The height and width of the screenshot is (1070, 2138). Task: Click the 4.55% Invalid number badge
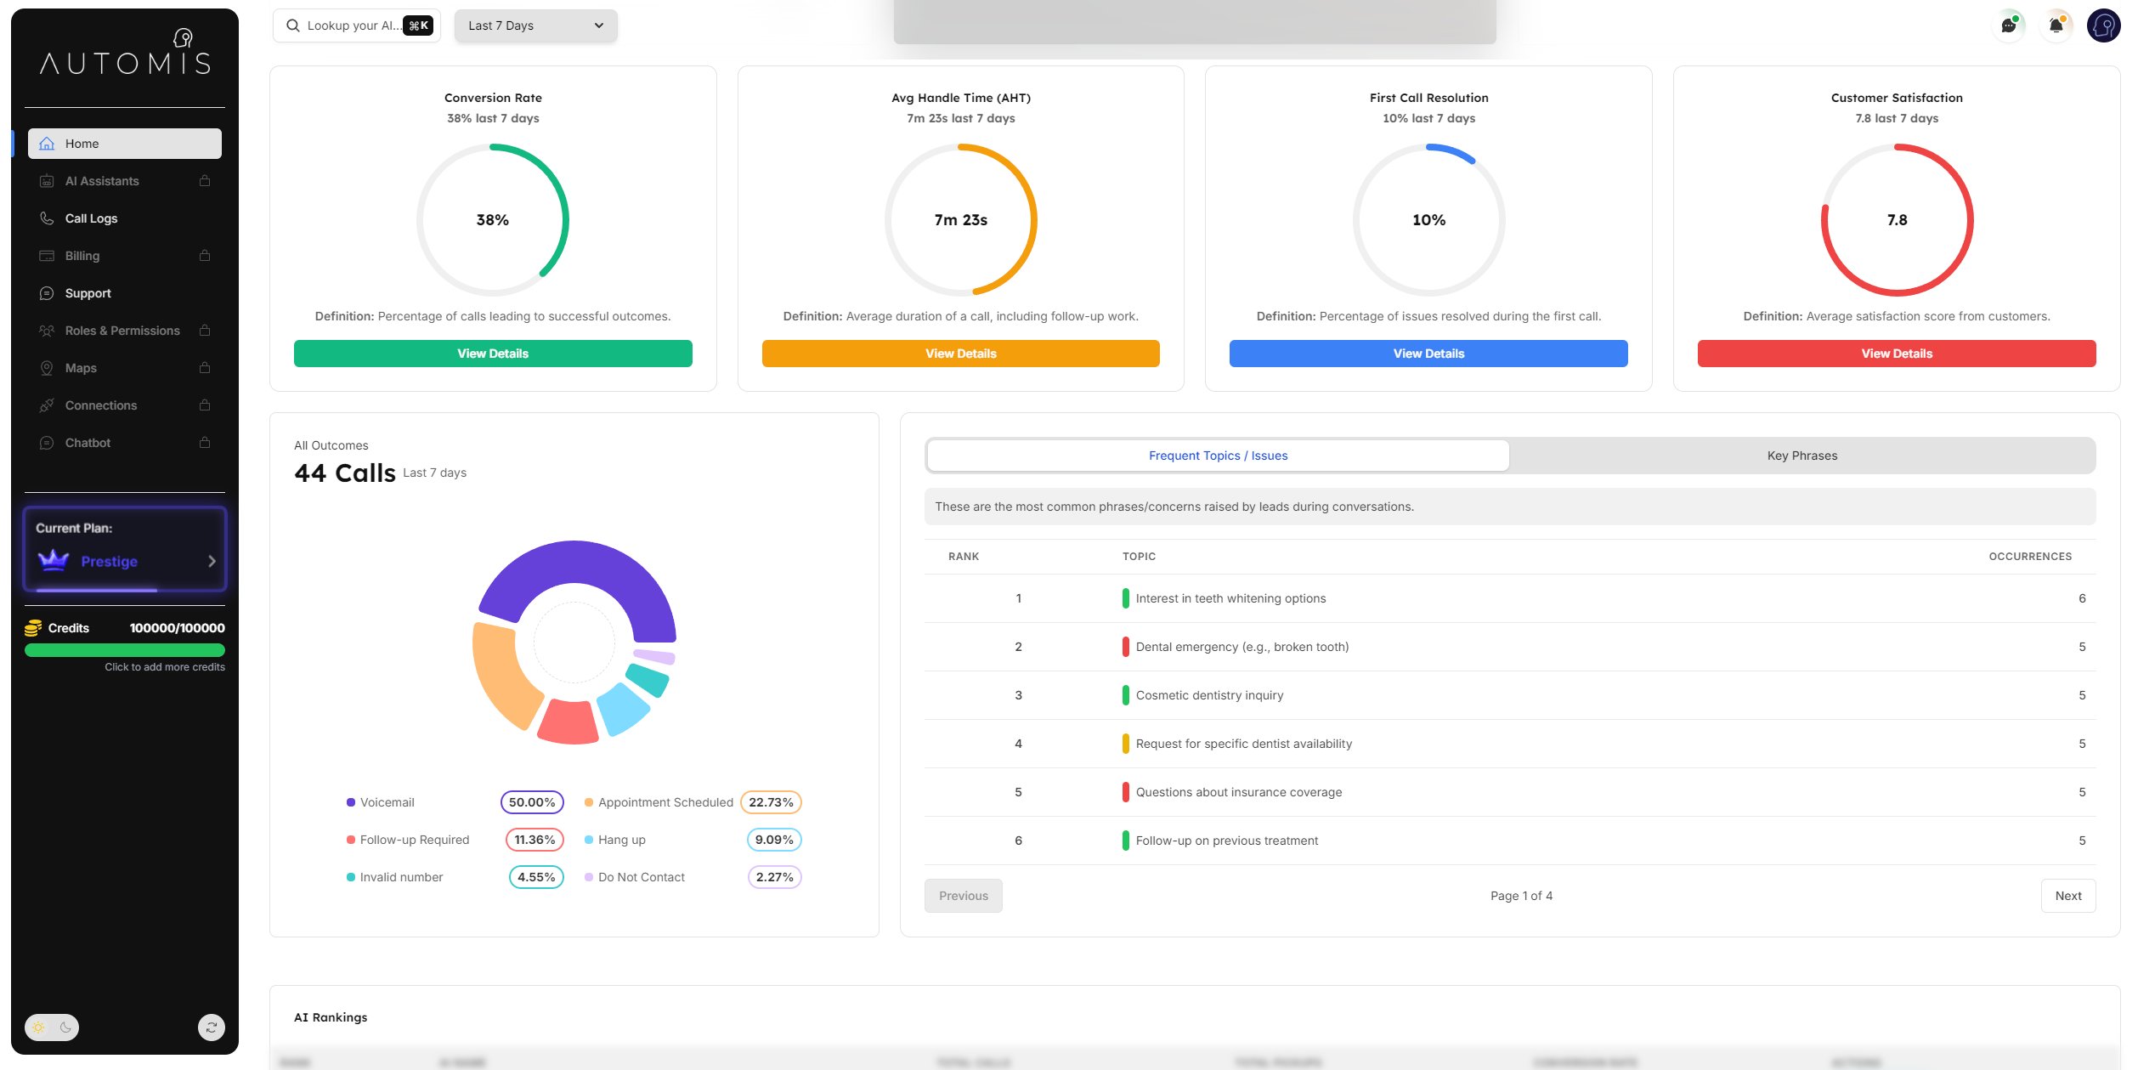(536, 877)
